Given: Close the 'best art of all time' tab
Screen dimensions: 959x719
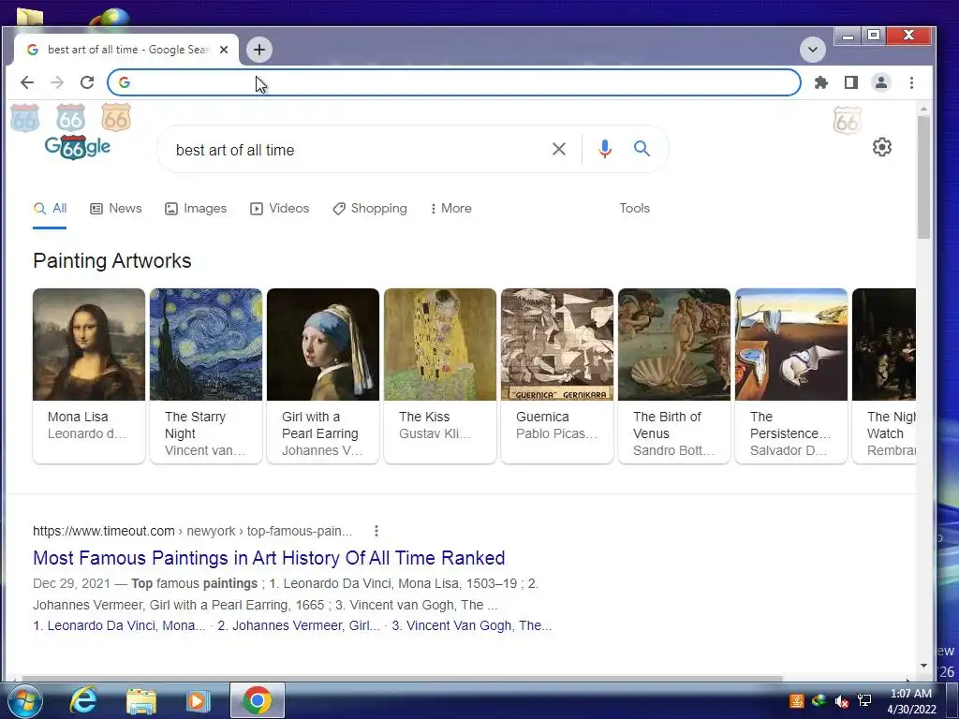Looking at the screenshot, I should tap(224, 50).
